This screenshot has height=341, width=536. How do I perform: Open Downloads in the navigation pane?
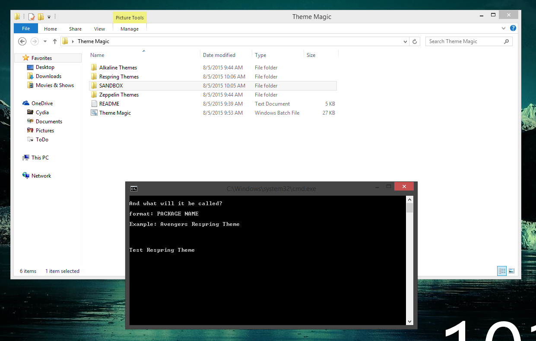click(48, 76)
